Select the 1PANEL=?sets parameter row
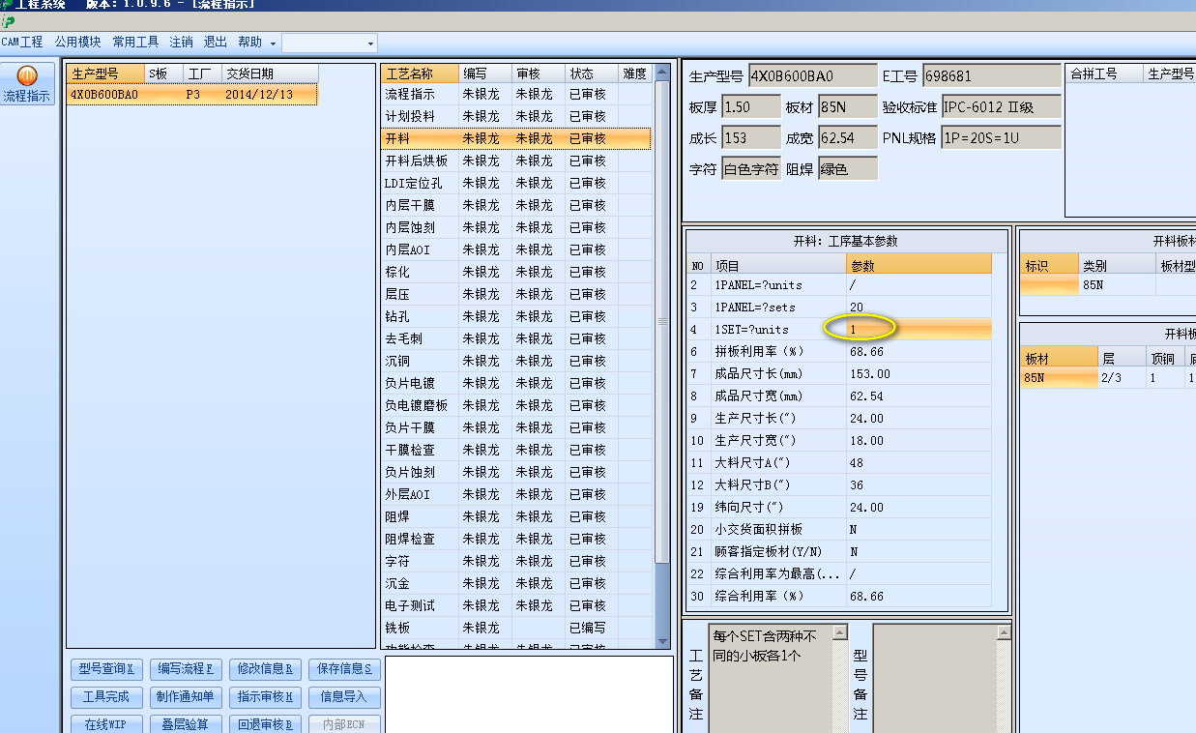 (x=839, y=307)
